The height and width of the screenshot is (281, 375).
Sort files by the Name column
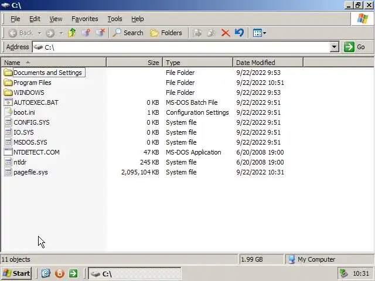point(54,63)
